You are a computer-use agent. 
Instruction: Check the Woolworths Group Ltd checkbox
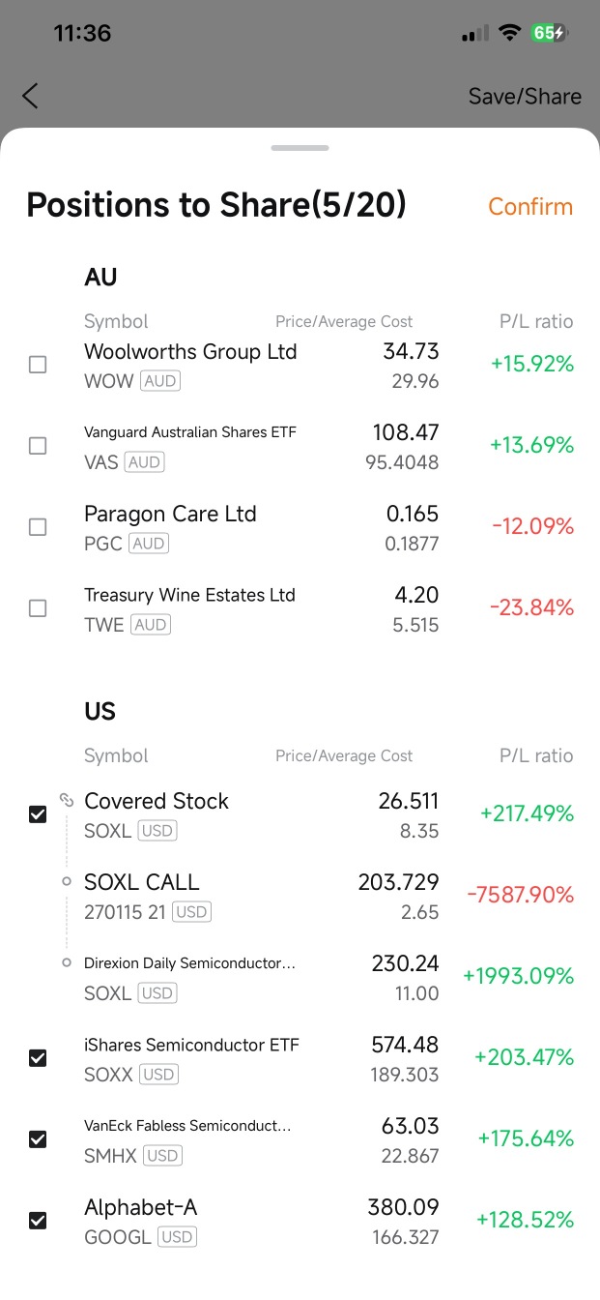(x=38, y=365)
